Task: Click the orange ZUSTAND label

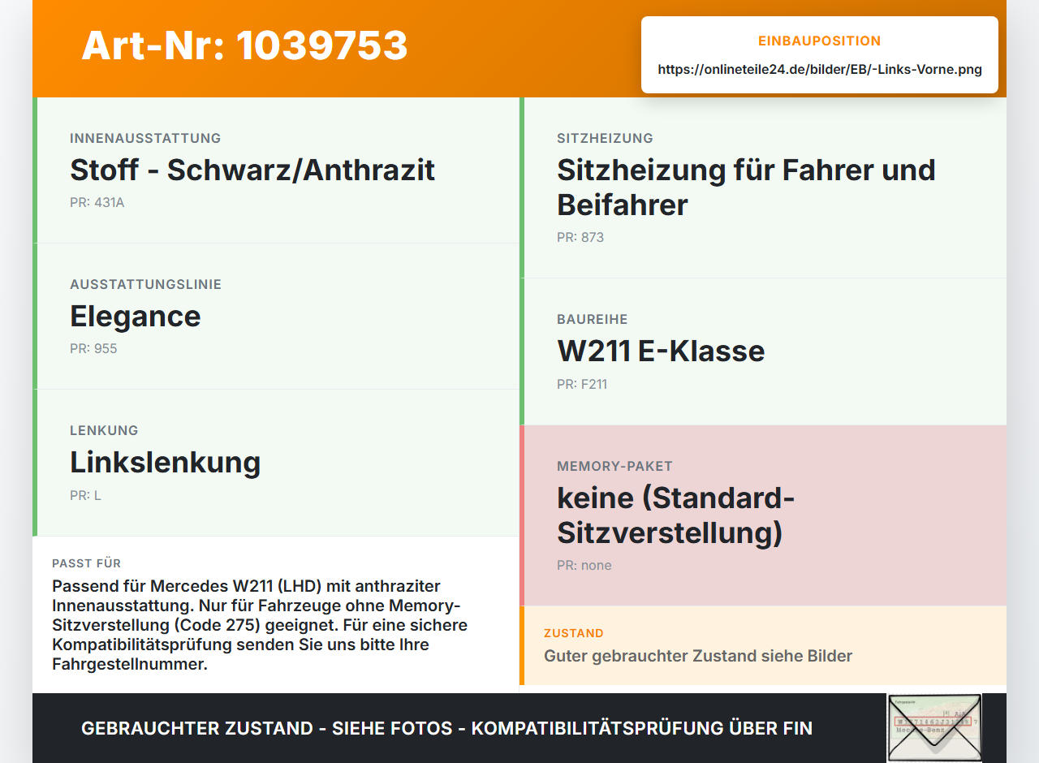Action: (x=574, y=633)
